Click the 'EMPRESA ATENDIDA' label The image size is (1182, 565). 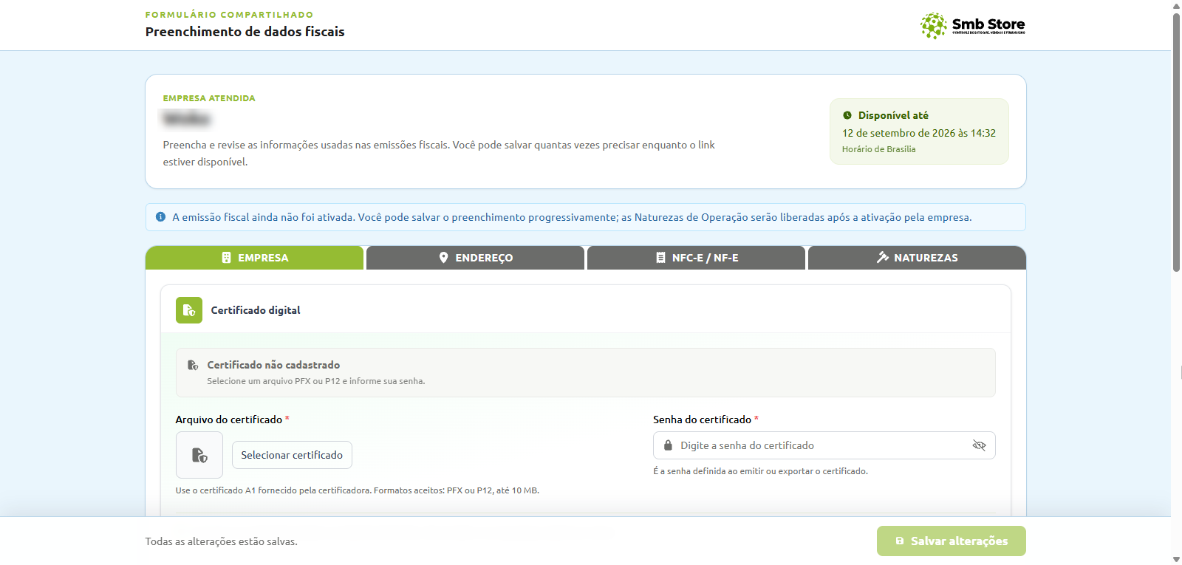coord(209,98)
